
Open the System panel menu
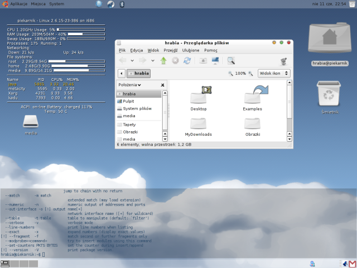[x=56, y=4]
